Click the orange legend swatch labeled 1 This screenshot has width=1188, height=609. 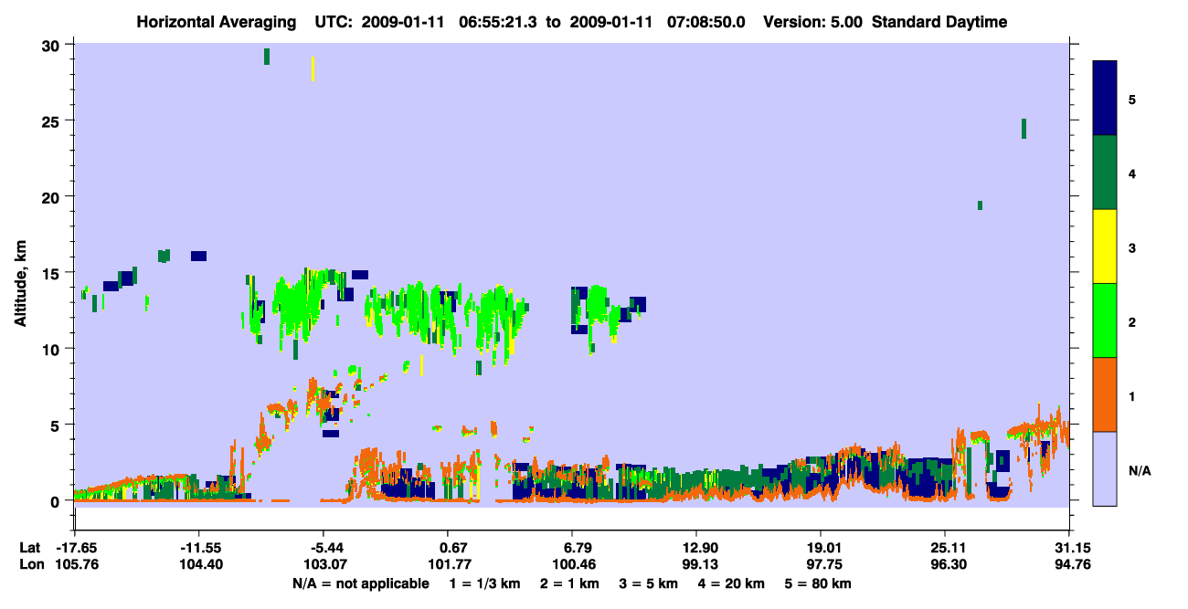pyautogui.click(x=1105, y=394)
